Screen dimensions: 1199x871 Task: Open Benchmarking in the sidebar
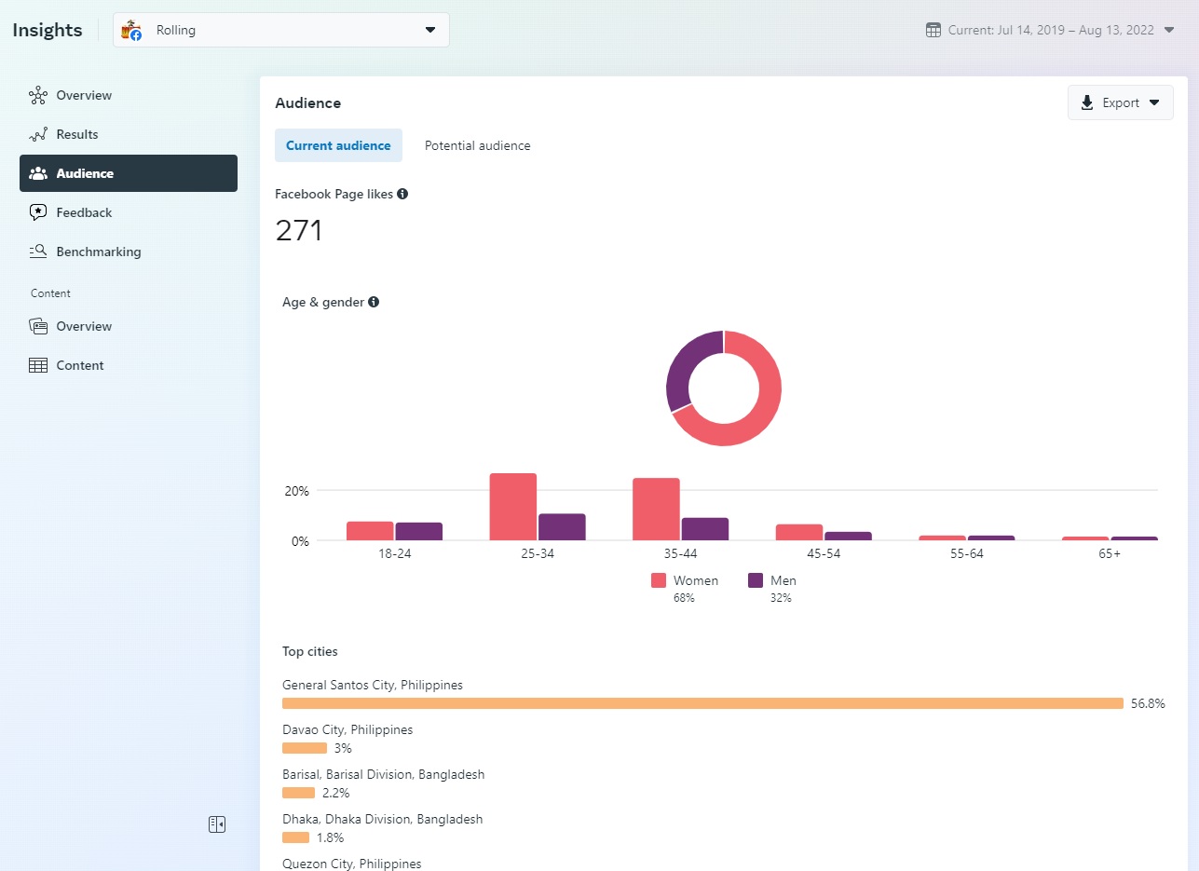click(x=129, y=252)
